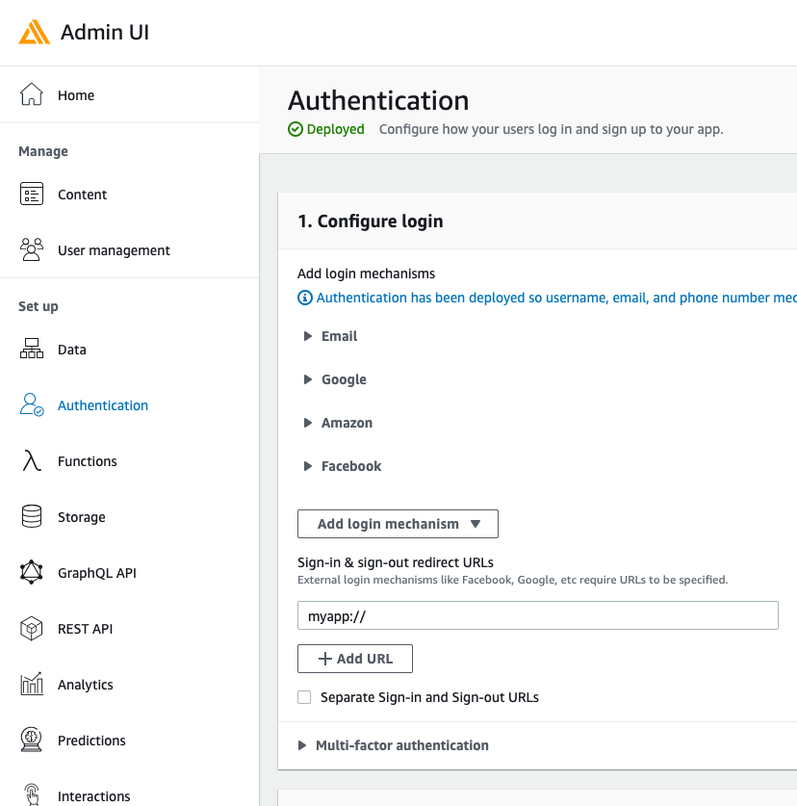Viewport: 797px width, 806px height.
Task: Enable Separate Sign-in and Sign-out URLs
Action: [304, 696]
